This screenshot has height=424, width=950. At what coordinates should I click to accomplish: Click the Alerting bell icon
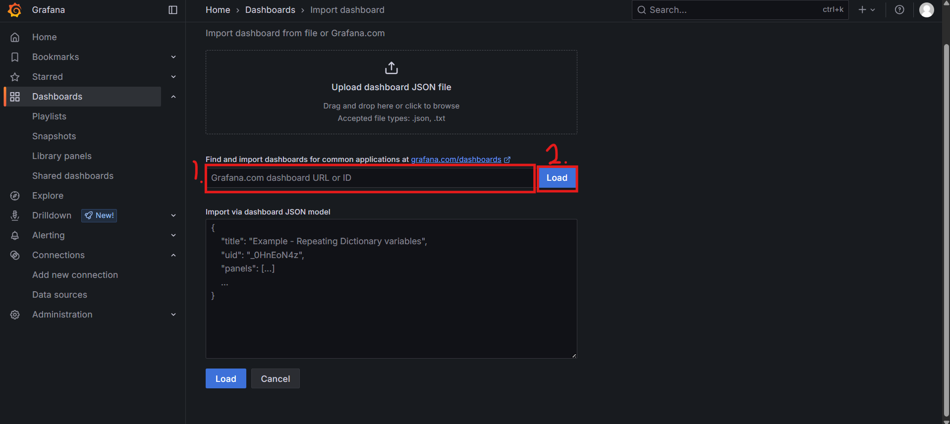tap(15, 235)
